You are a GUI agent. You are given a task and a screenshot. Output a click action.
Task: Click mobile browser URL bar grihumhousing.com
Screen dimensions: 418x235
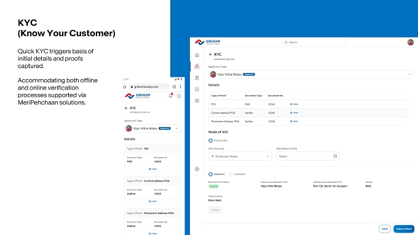click(x=149, y=87)
